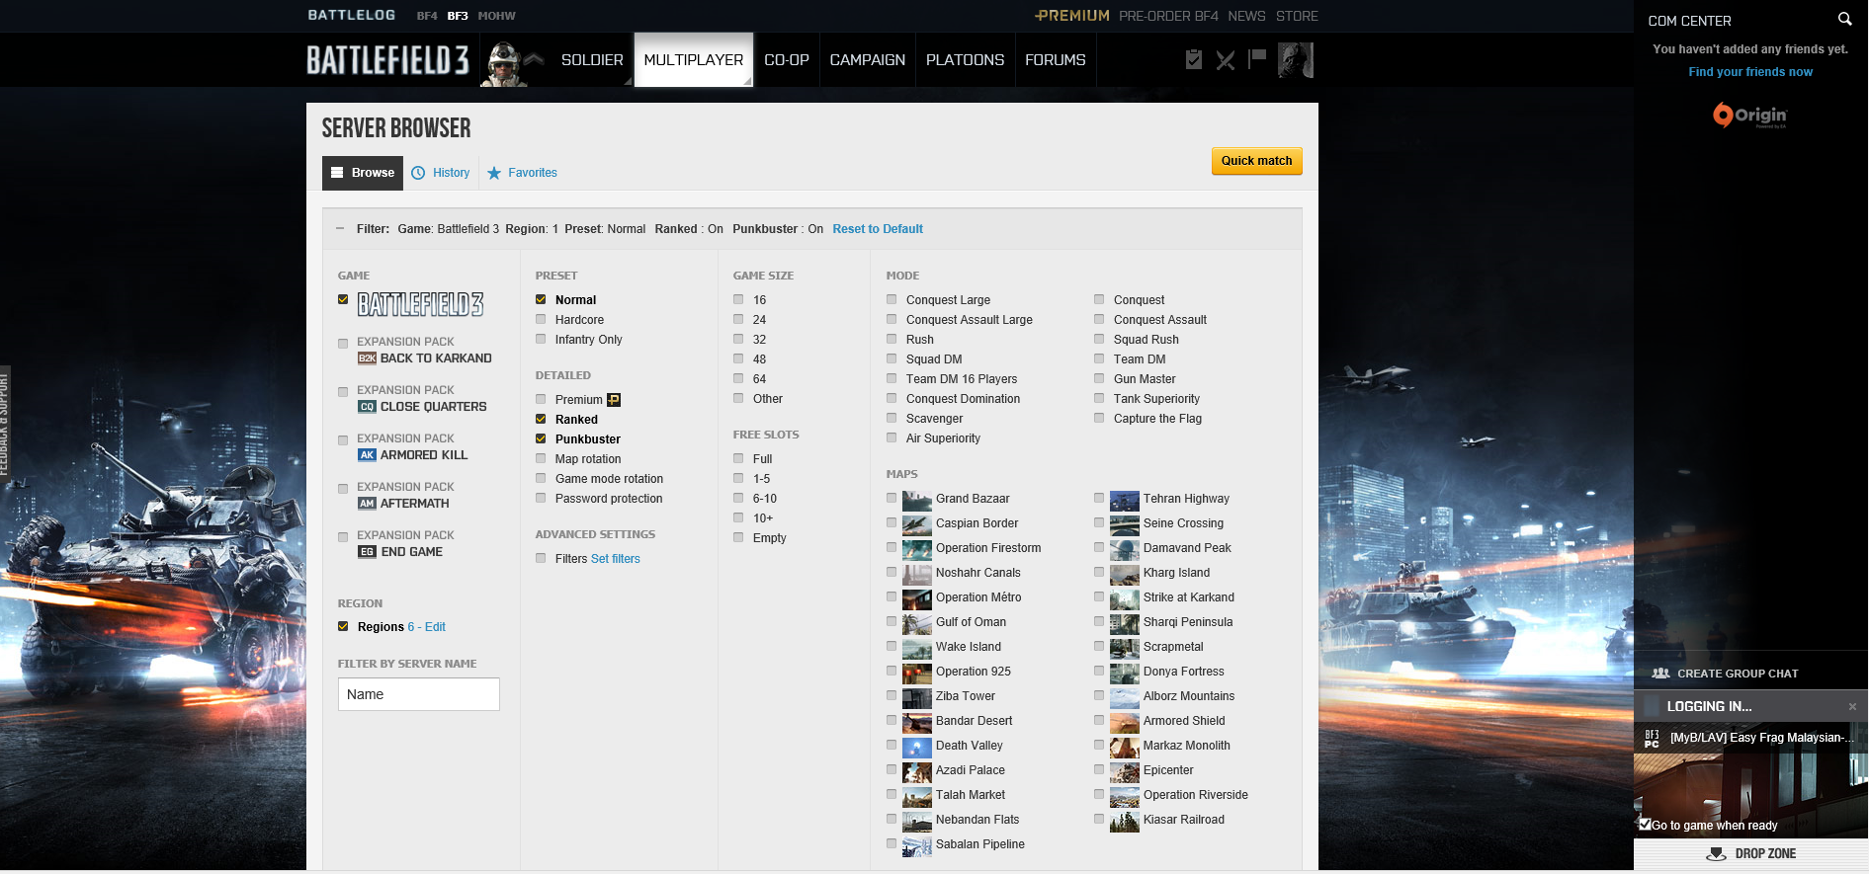Open Set filters advanced settings link
1869x874 pixels.
click(616, 559)
